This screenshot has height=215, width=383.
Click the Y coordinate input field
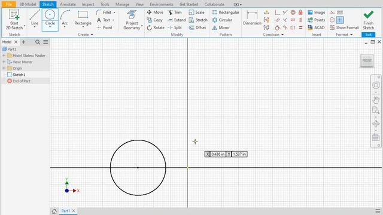click(239, 154)
